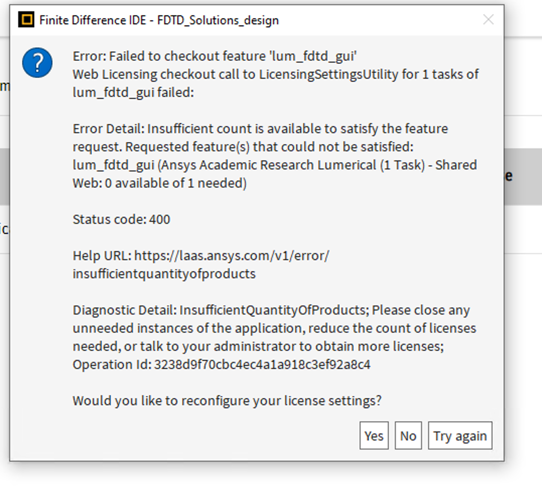542x491 pixels.
Task: Click the 'Error Detail: Insufficient count' line
Action: [x=260, y=129]
